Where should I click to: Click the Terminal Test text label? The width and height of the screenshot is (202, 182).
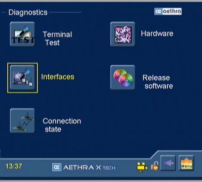(x=57, y=38)
